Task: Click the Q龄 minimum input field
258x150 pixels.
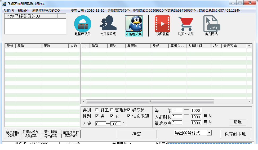Action: tap(100, 124)
